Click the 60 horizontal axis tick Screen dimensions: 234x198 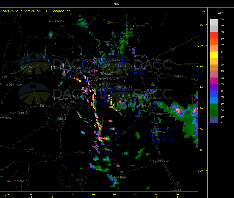(x=93, y=194)
